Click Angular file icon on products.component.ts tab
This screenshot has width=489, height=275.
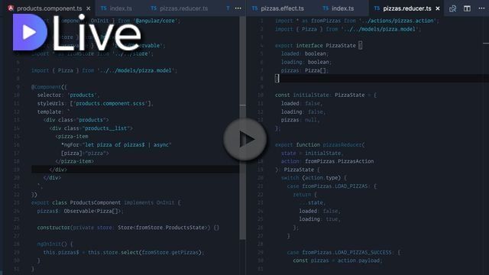pyautogui.click(x=11, y=8)
